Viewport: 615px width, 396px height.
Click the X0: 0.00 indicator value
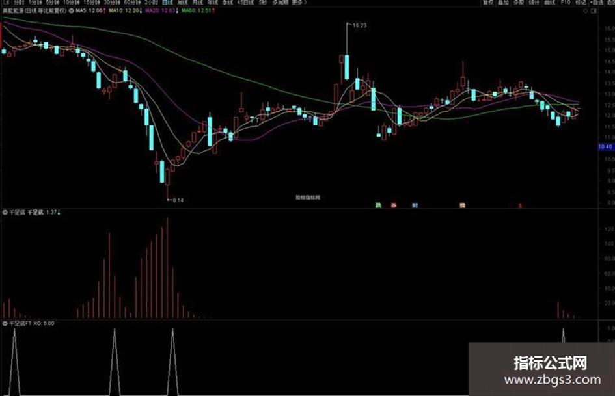(x=44, y=323)
